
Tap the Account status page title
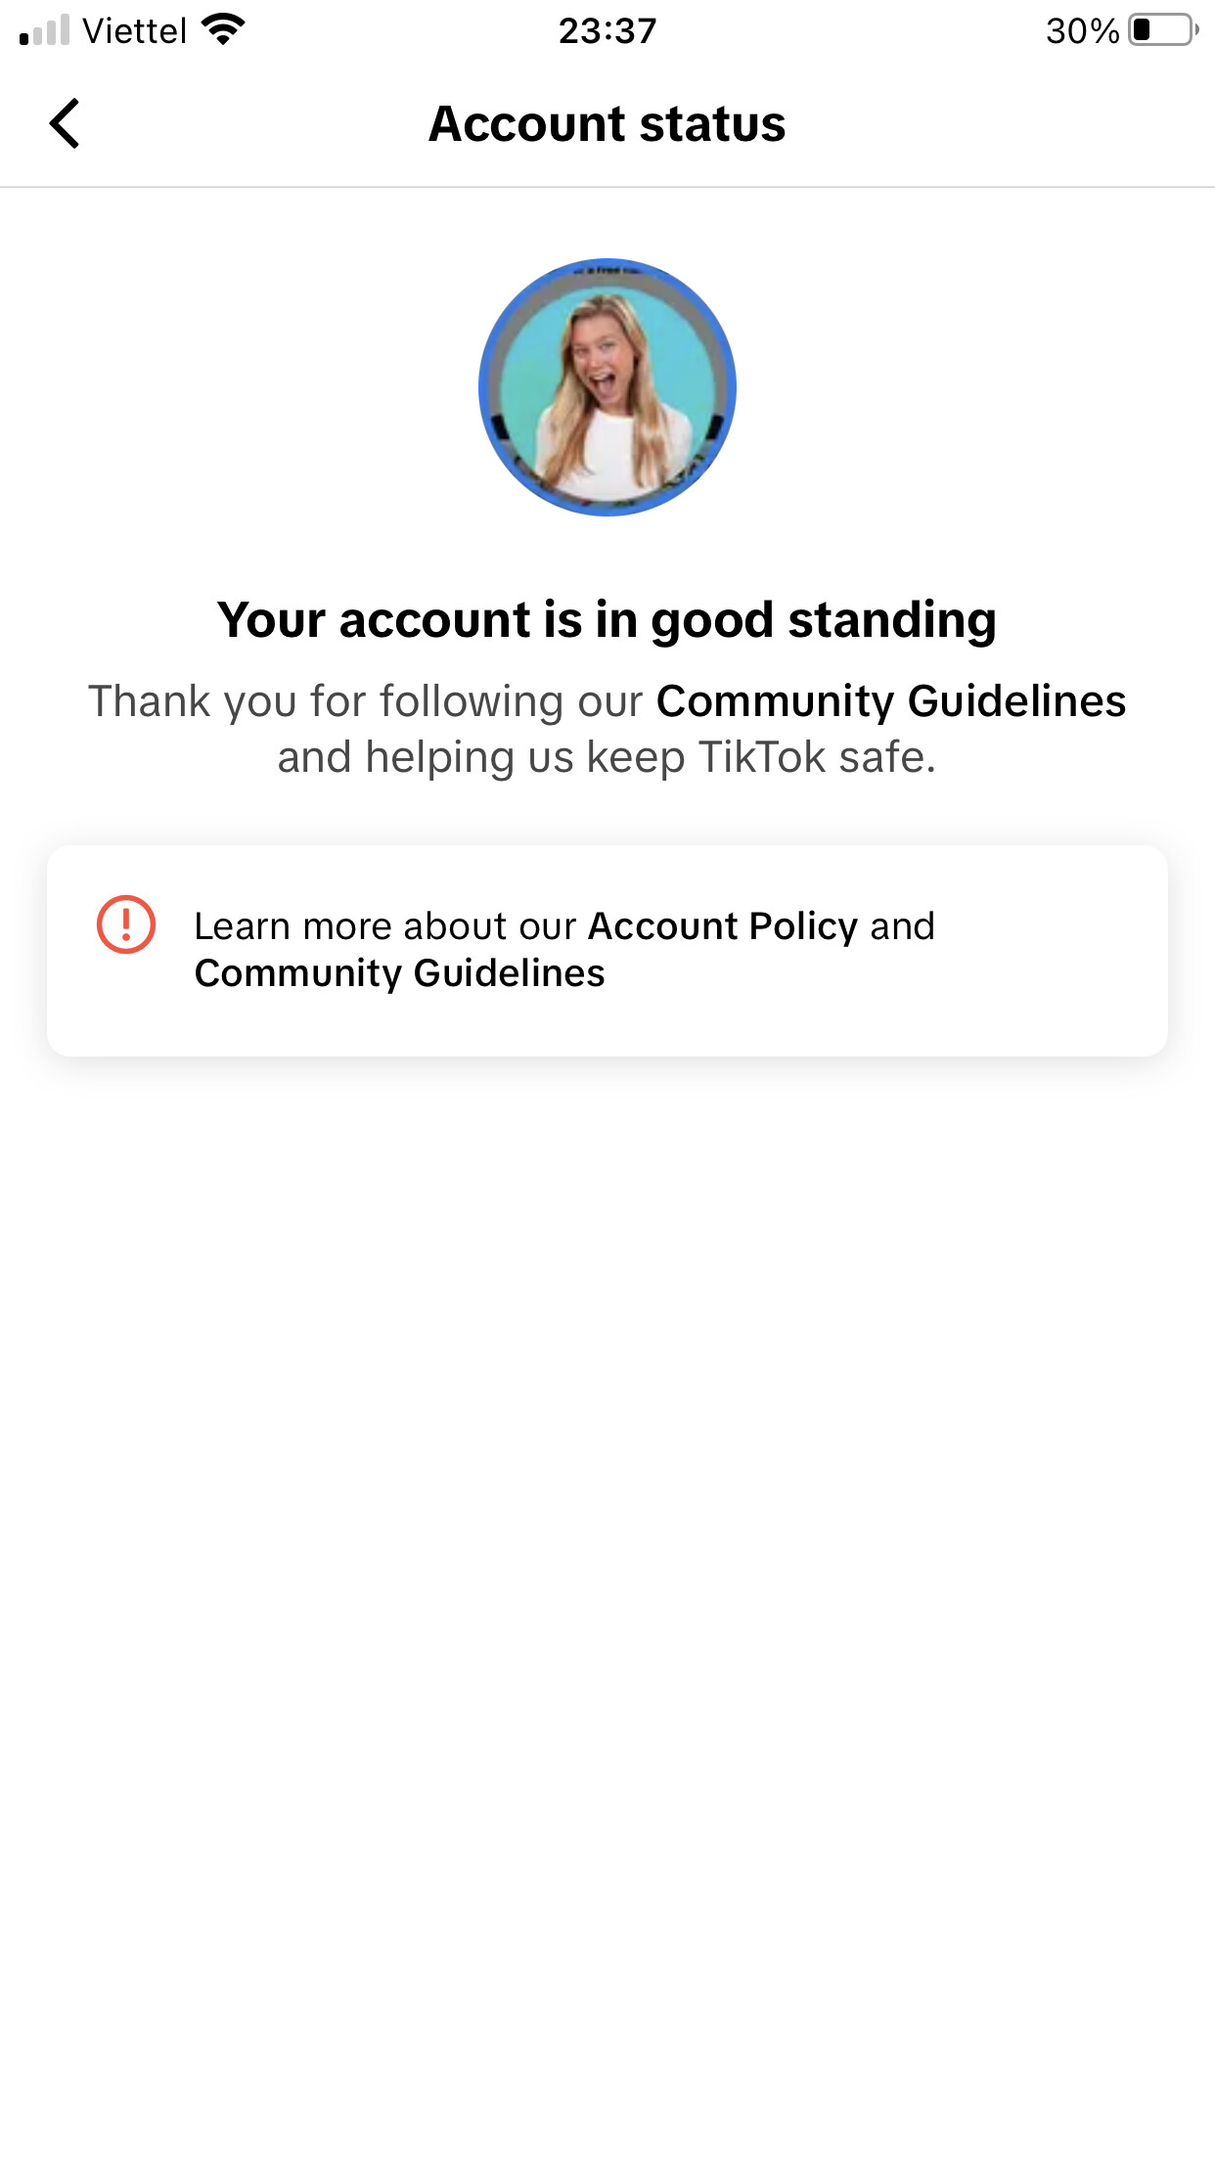coord(607,124)
